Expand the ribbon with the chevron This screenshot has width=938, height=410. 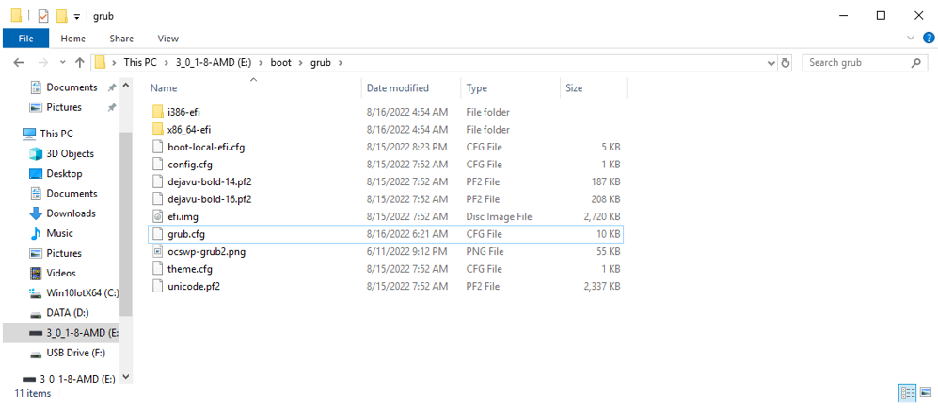[911, 39]
